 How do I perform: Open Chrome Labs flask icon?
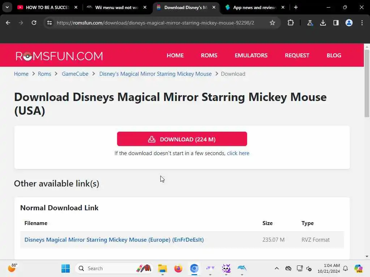tap(310, 23)
